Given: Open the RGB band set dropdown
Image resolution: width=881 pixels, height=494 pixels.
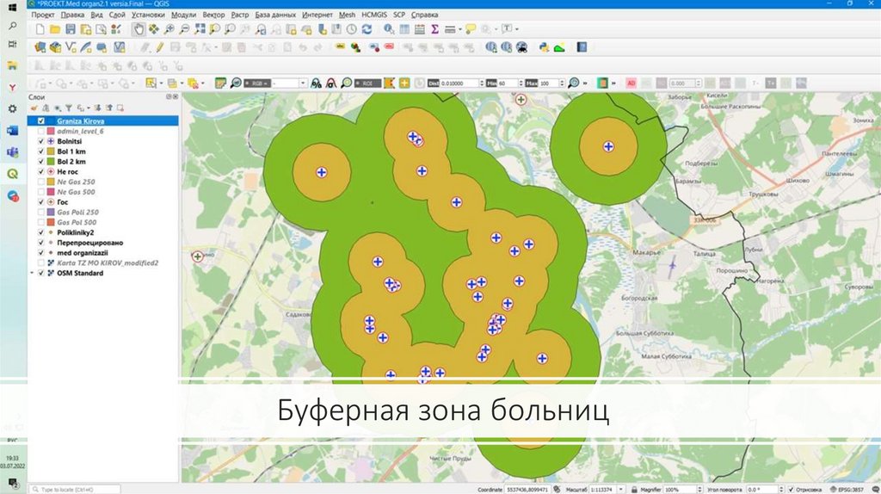Looking at the screenshot, I should pyautogui.click(x=303, y=83).
